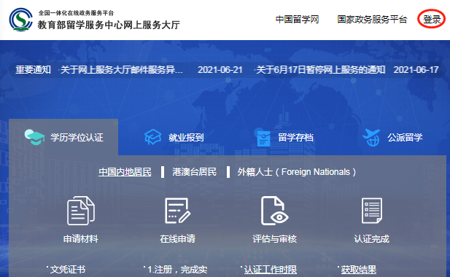The width and height of the screenshot is (450, 277).
Task: Click the 在线申请 form pencil icon
Action: click(177, 211)
